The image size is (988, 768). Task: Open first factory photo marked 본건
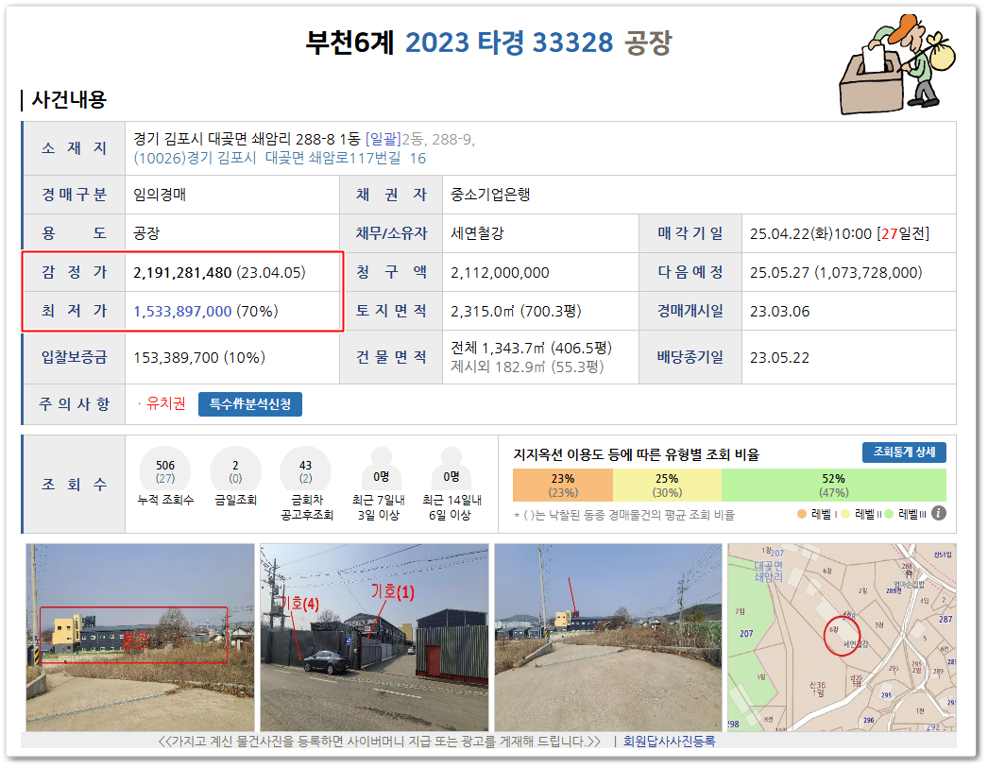(140, 638)
